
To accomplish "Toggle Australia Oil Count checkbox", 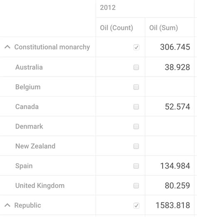I will click(x=136, y=67).
